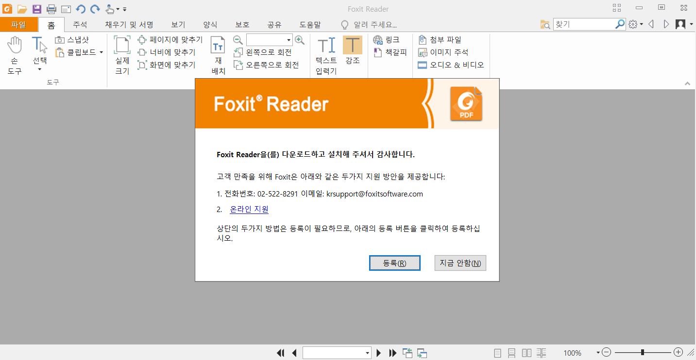Expand the Select (선택) tool dropdown arrow
This screenshot has width=696, height=360.
40,70
